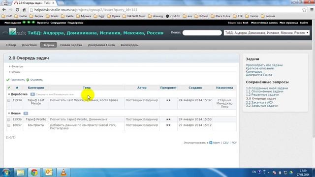Open the Chrome menu hamburger icon

pyautogui.click(x=312, y=10)
